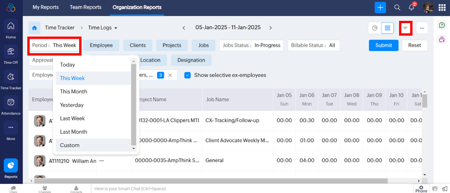450x193 pixels.
Task: Click the Submit button
Action: point(383,45)
